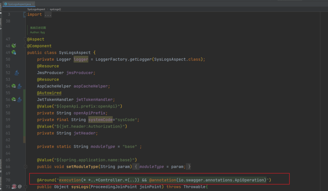
Task: Click the red 'm' gutter icon at line 71
Action: 14,187
